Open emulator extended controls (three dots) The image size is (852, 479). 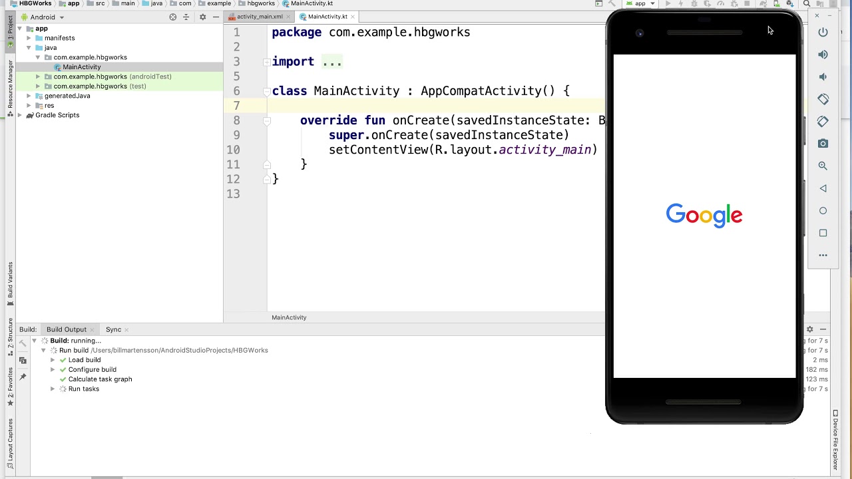823,255
